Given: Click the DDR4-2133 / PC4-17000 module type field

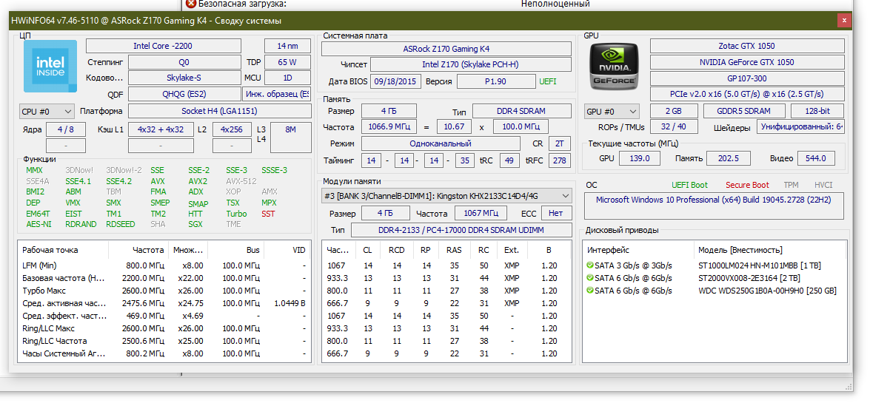Looking at the screenshot, I should pyautogui.click(x=461, y=229).
